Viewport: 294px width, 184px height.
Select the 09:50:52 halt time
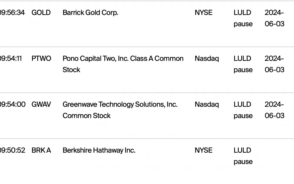click(x=13, y=150)
